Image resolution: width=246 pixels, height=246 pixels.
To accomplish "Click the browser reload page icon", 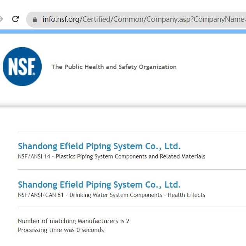I will [x=16, y=19].
